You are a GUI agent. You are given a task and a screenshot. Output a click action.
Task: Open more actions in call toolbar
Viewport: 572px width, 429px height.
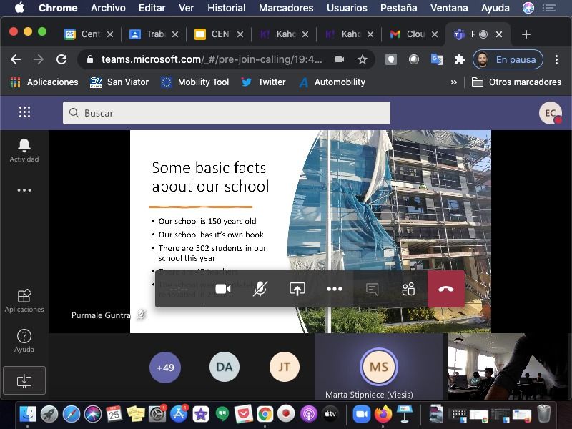point(335,289)
